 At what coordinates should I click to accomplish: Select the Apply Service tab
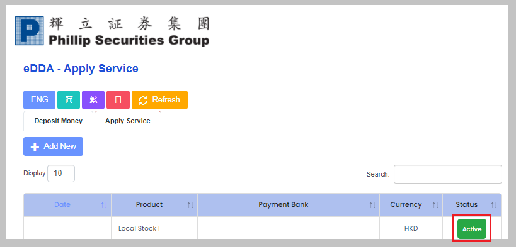click(x=128, y=121)
